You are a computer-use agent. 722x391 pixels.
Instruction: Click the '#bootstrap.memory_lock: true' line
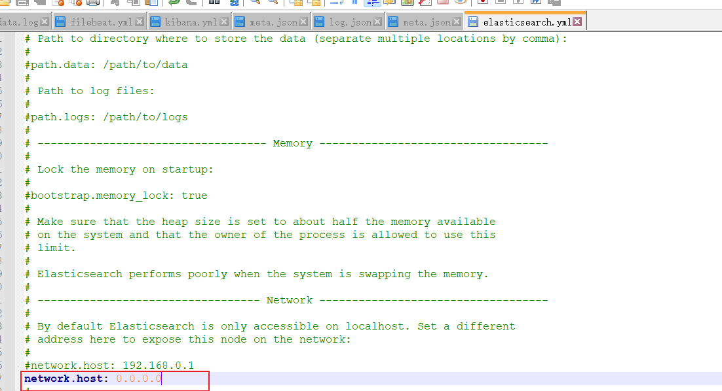coord(116,195)
